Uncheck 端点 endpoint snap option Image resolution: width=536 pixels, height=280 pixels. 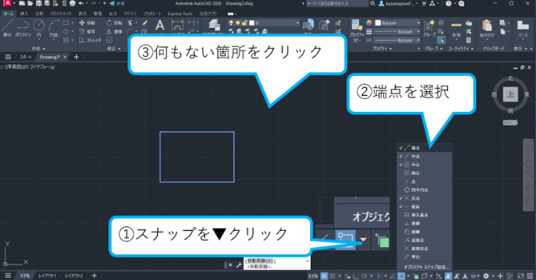click(x=424, y=148)
